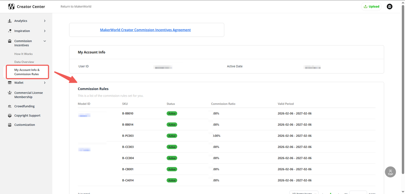Click the Active badge for B-CC004
This screenshot has width=405, height=194.
click(x=172, y=158)
